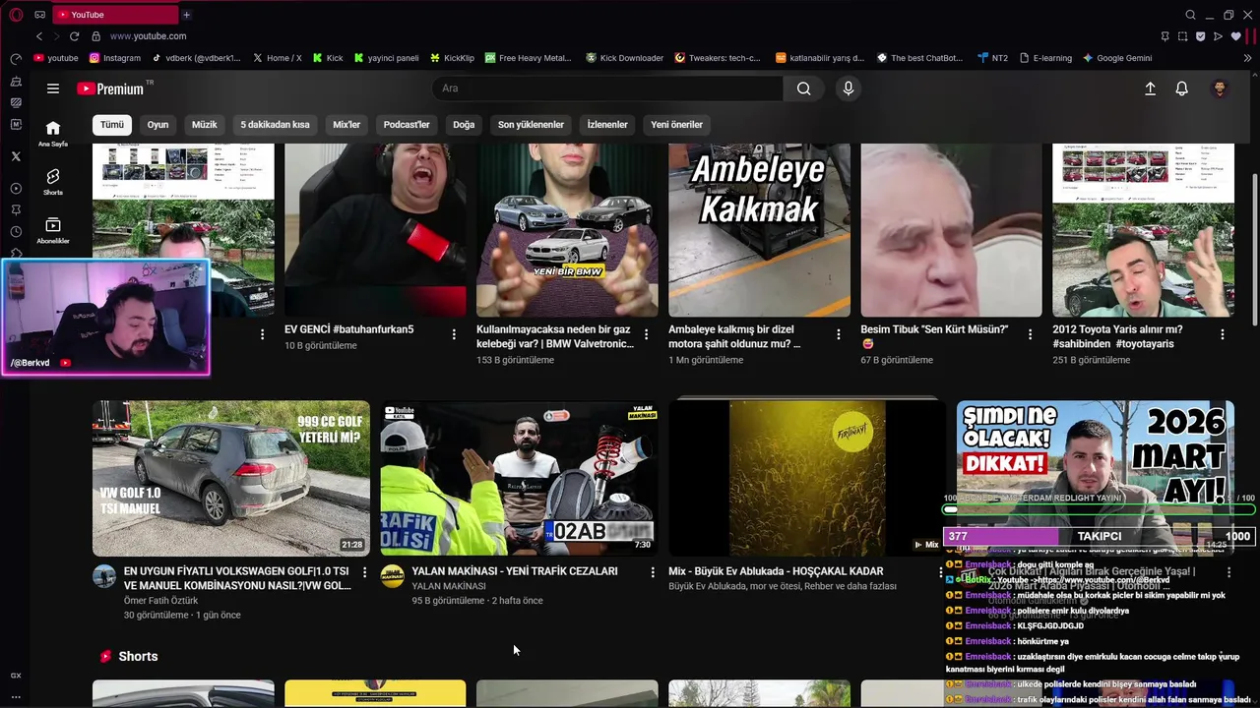This screenshot has width=1260, height=708.
Task: Open Shorts in YouTube sidebar
Action: click(x=53, y=182)
